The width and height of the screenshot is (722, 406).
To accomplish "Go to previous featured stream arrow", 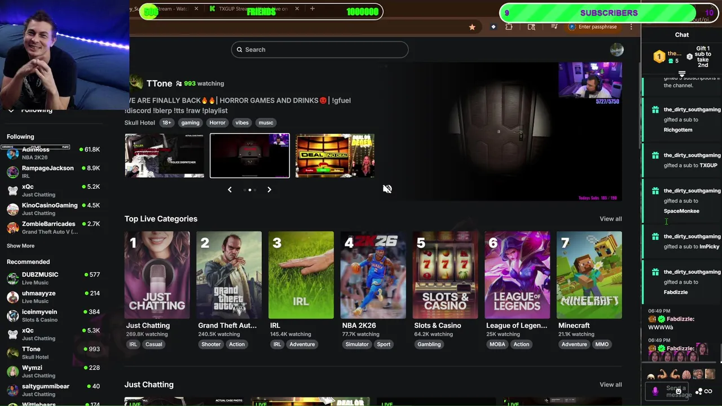I will [230, 189].
